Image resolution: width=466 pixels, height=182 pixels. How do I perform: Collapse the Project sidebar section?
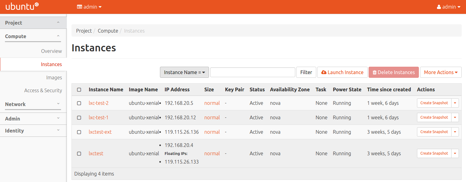pyautogui.click(x=33, y=23)
